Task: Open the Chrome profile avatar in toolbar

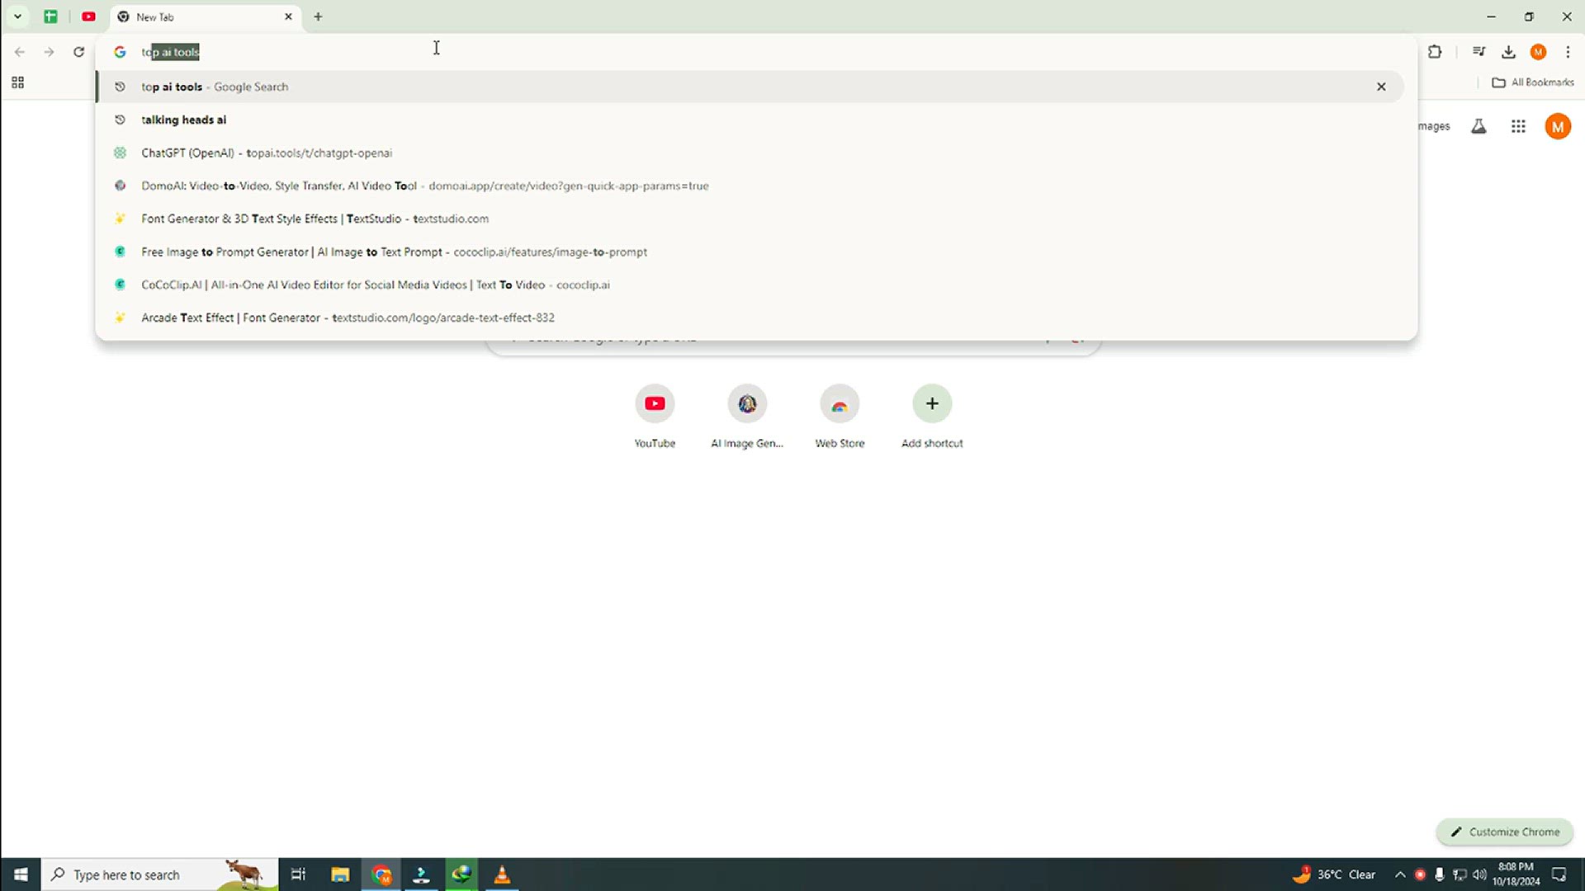Action: point(1538,52)
